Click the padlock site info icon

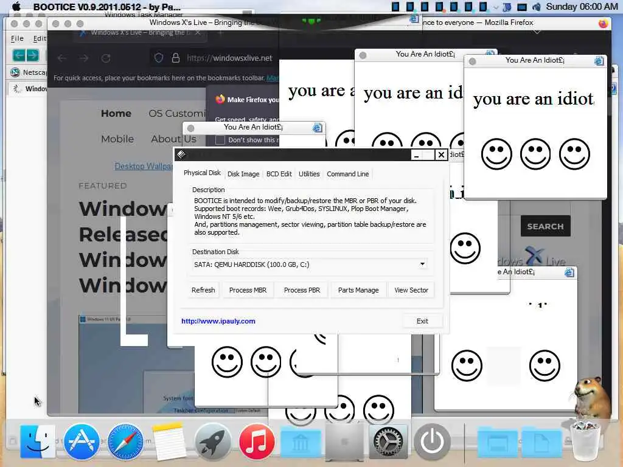[x=176, y=58]
